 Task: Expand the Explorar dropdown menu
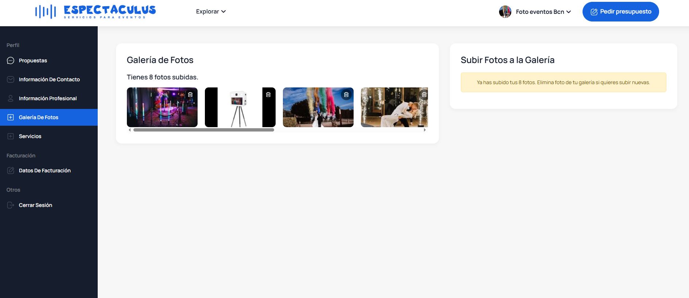coord(211,12)
